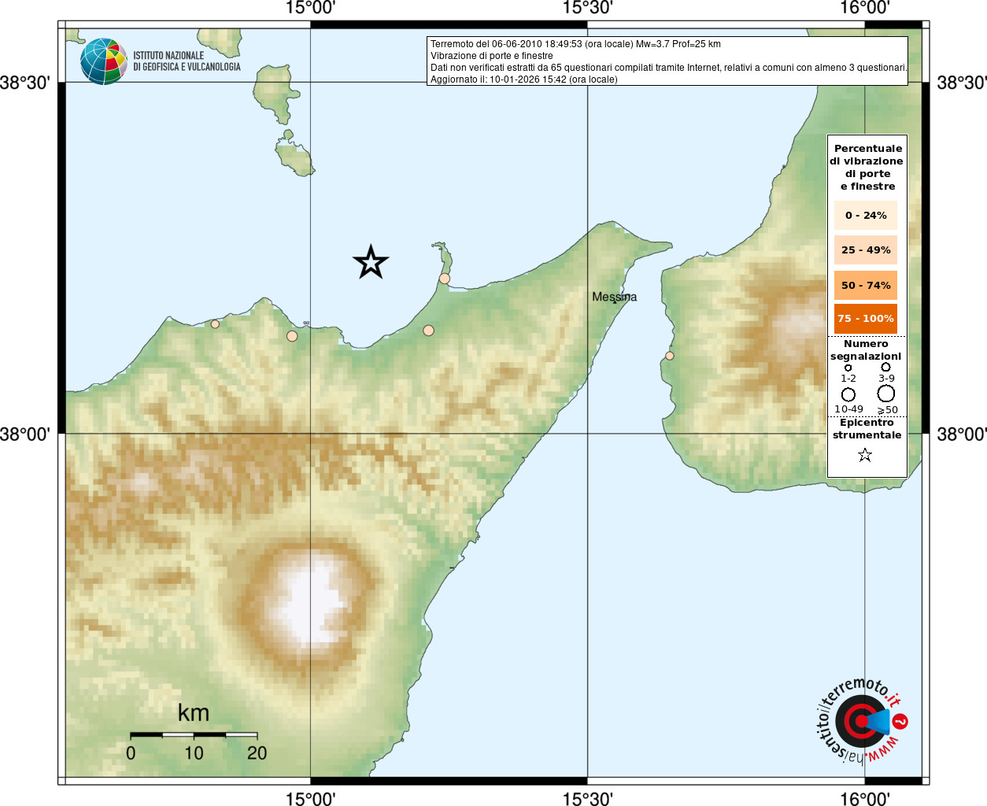Click the 50 - 74% color swatch
987x806 pixels.
click(866, 285)
